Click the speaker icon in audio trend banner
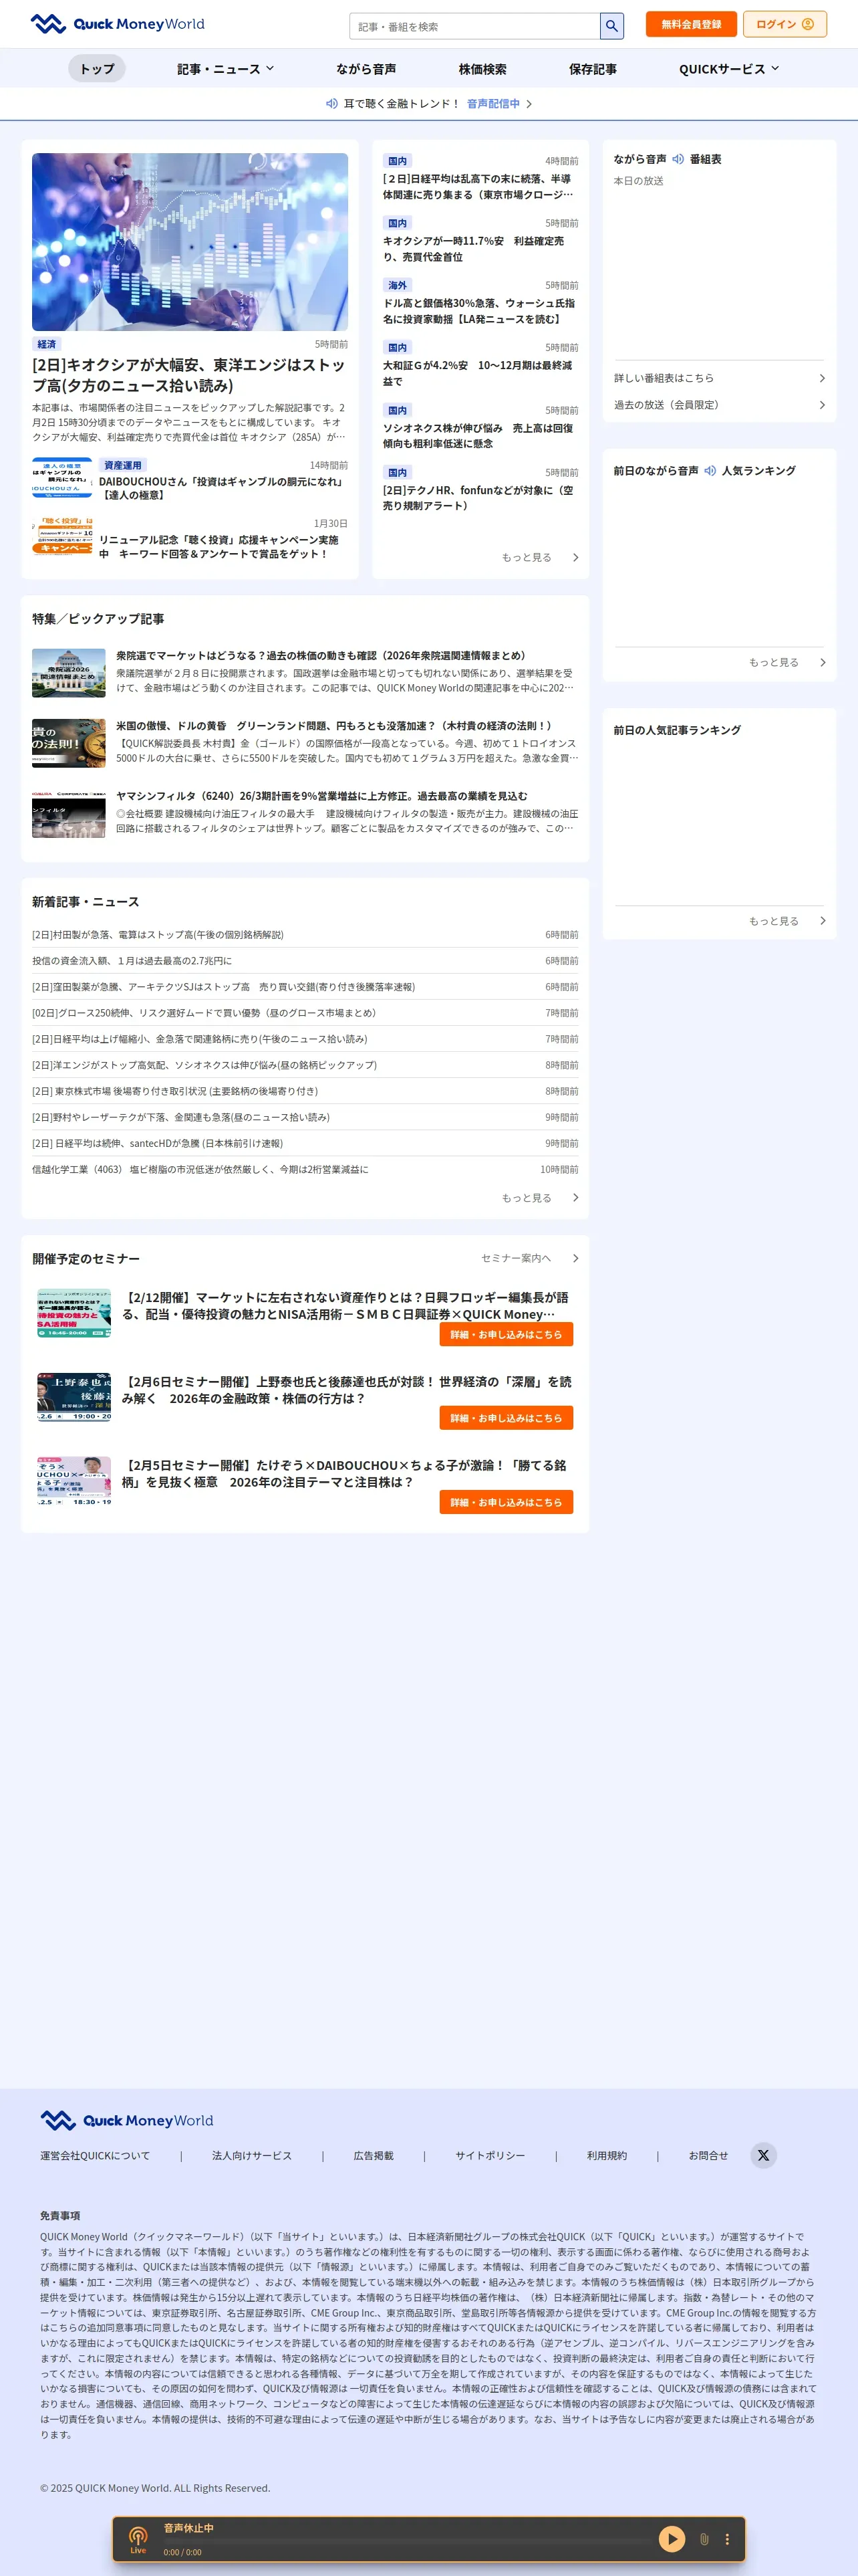 pos(331,104)
